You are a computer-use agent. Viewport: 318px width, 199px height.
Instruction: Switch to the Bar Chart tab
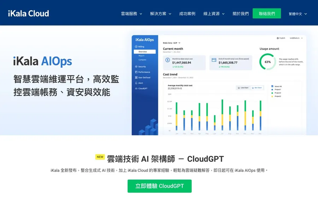(x=257, y=88)
